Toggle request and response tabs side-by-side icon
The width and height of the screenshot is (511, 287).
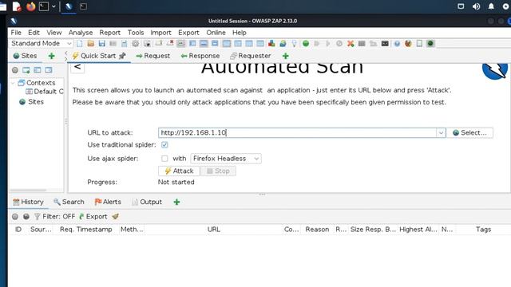click(227, 43)
